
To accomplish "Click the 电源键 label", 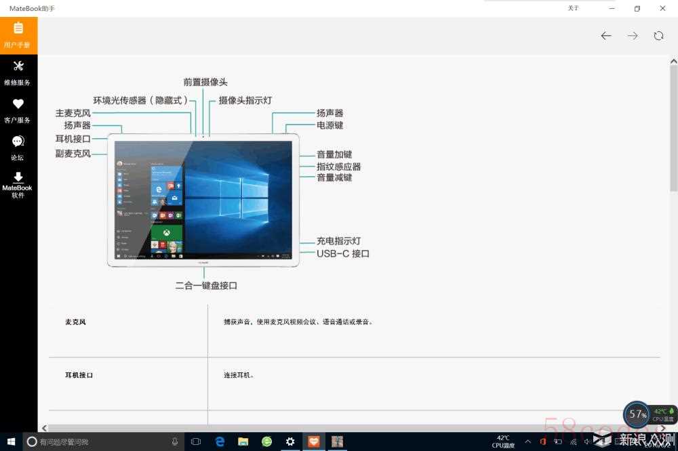I will coord(330,125).
